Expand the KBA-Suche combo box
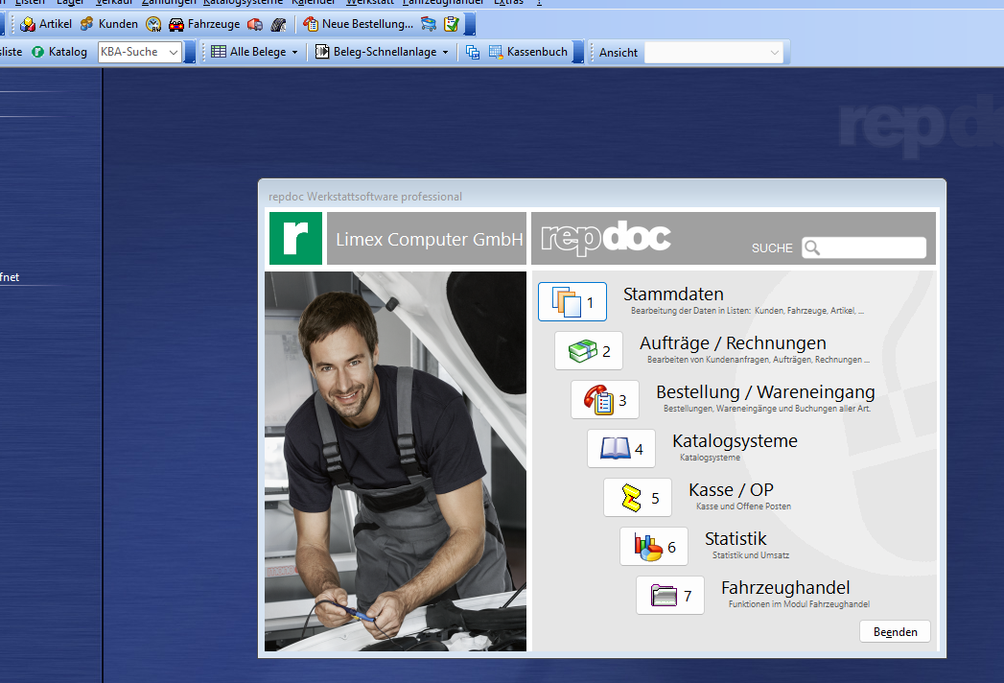The height and width of the screenshot is (683, 1004). point(174,52)
